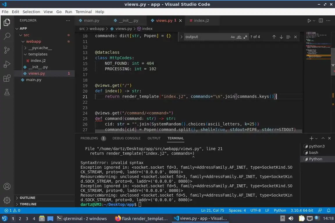Image resolution: width=335 pixels, height=223 pixels.
Task: Switch to the main.py tab
Action: pos(91,21)
